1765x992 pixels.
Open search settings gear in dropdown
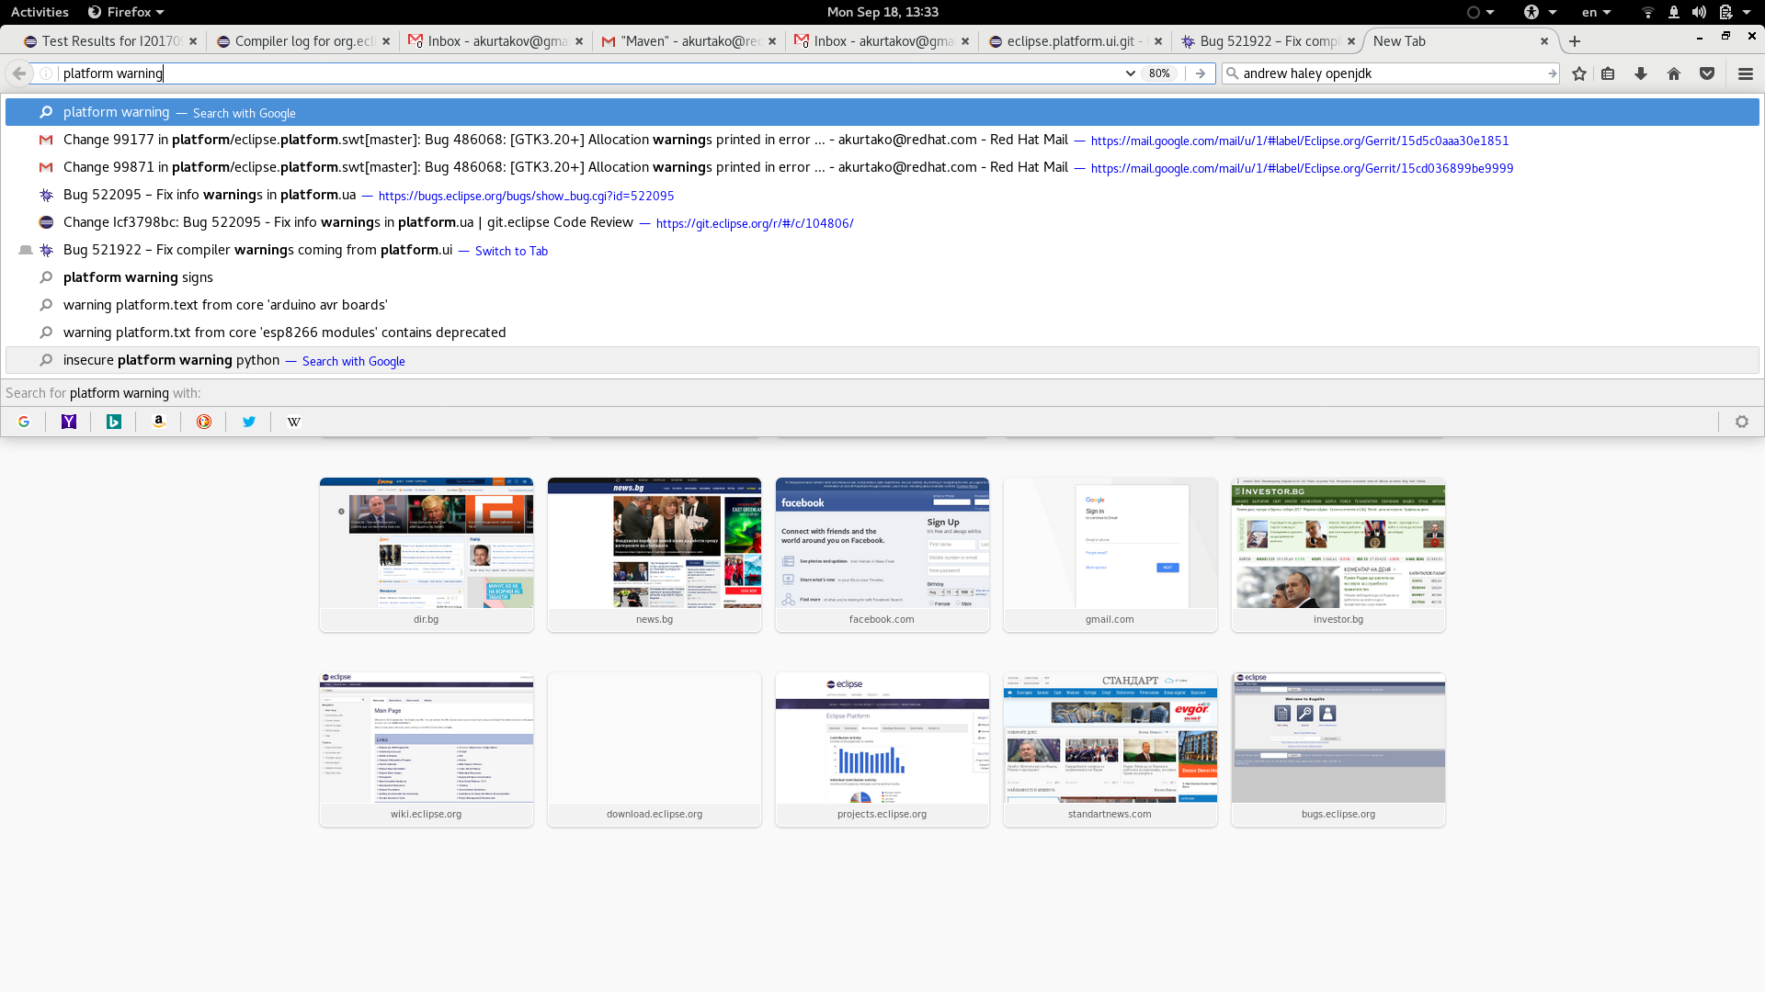[1742, 422]
